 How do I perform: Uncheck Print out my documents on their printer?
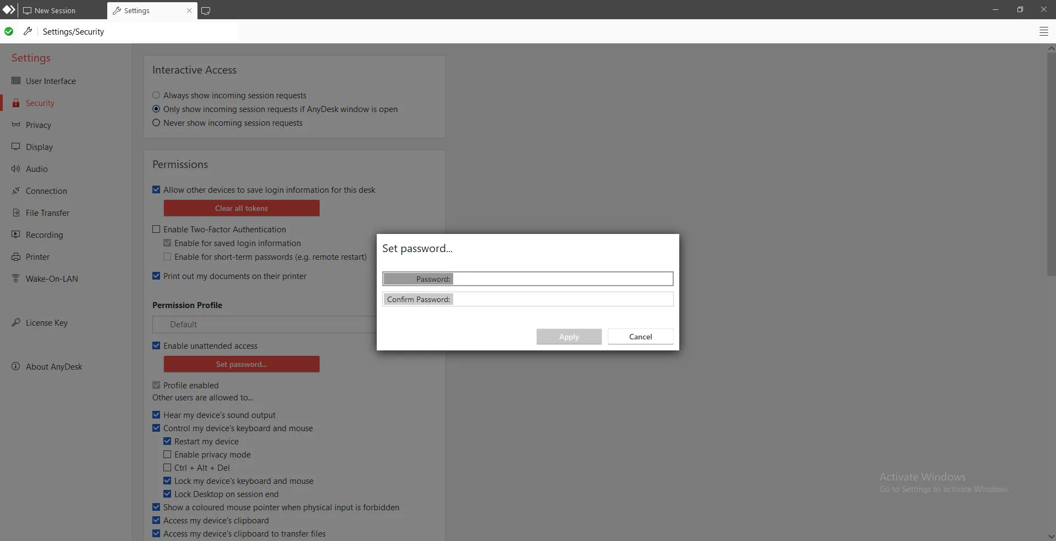coord(156,276)
